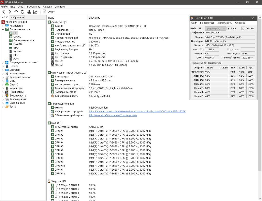
Task: Go up one level with Up arrow
Action: coord(16,12)
